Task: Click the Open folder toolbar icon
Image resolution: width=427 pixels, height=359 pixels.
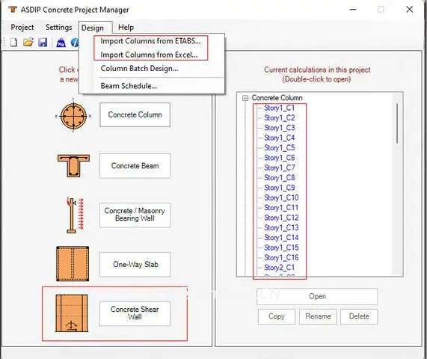Action: click(28, 42)
